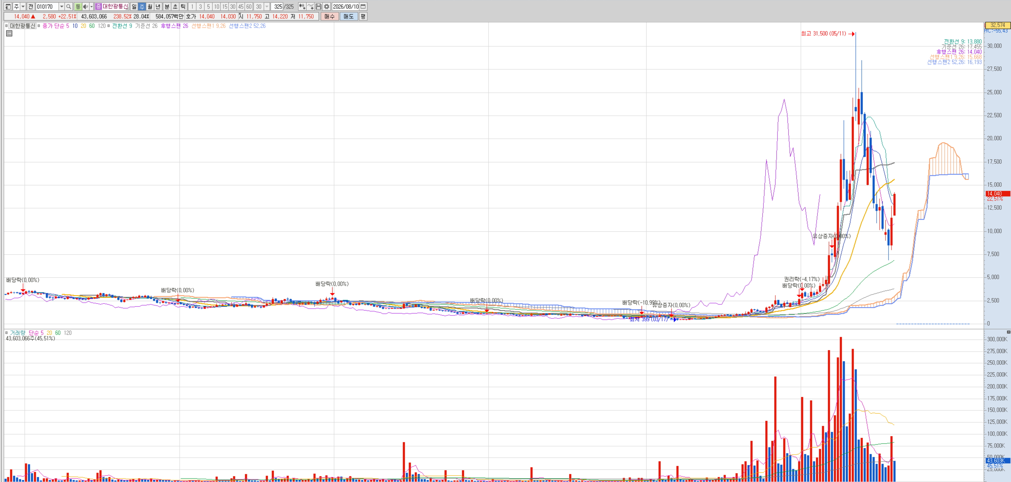Screen dimensions: 1011x482
Task: Click the 43,603,066주(45.51%) volume readout
Action: click(30, 338)
